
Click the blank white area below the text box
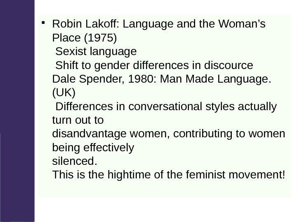pos(165,209)
